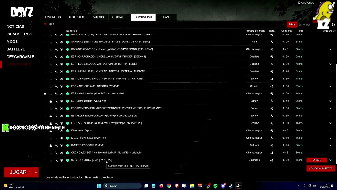Click the green status dot of KAOS server
337x190 pixels.
click(x=68, y=138)
